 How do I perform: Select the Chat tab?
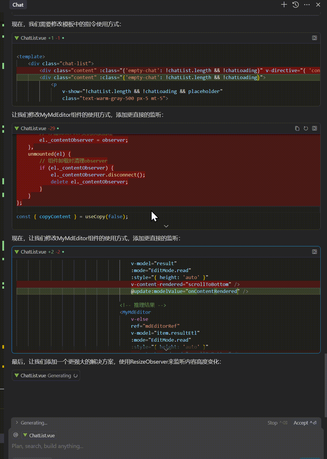18,5
